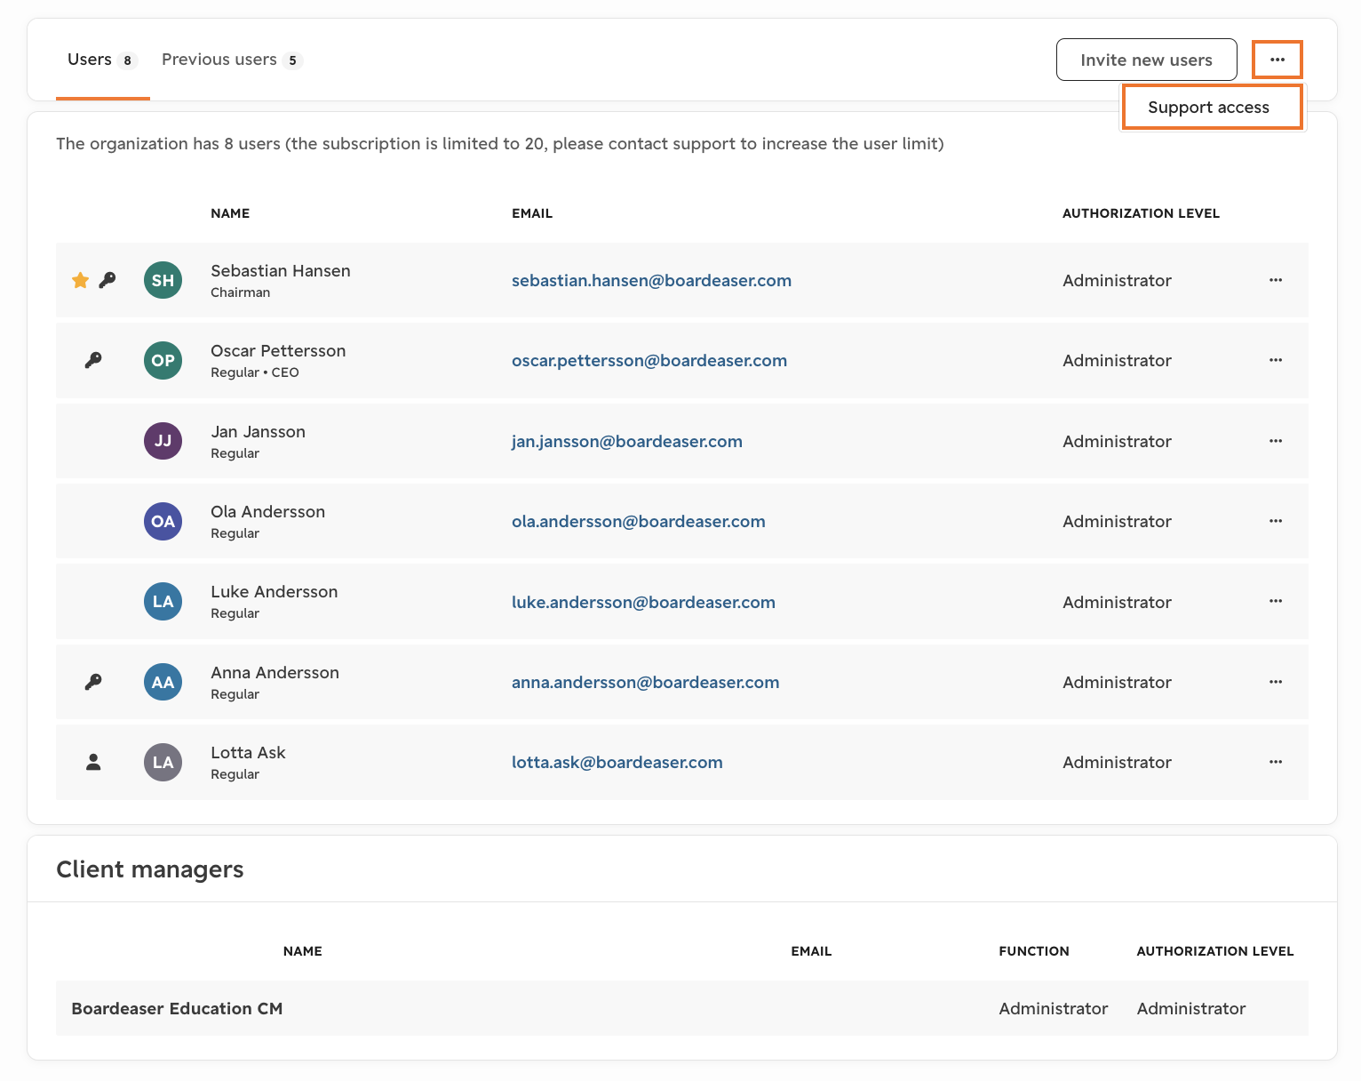Image resolution: width=1361 pixels, height=1081 pixels.
Task: Open jan.jansson@boardeaser.com email link
Action: (x=627, y=441)
